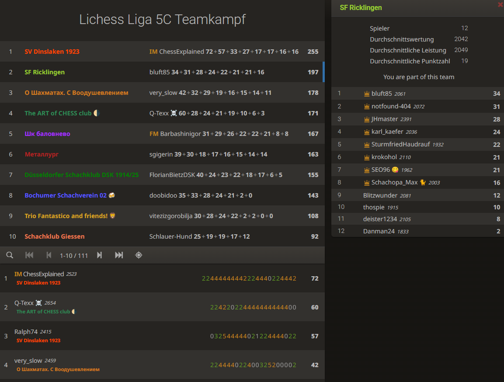
Task: Select player Danman24 in team list
Action: [379, 231]
